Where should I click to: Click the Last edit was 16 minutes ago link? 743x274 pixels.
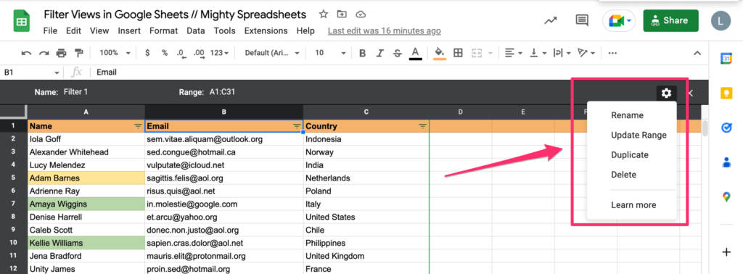tap(385, 30)
